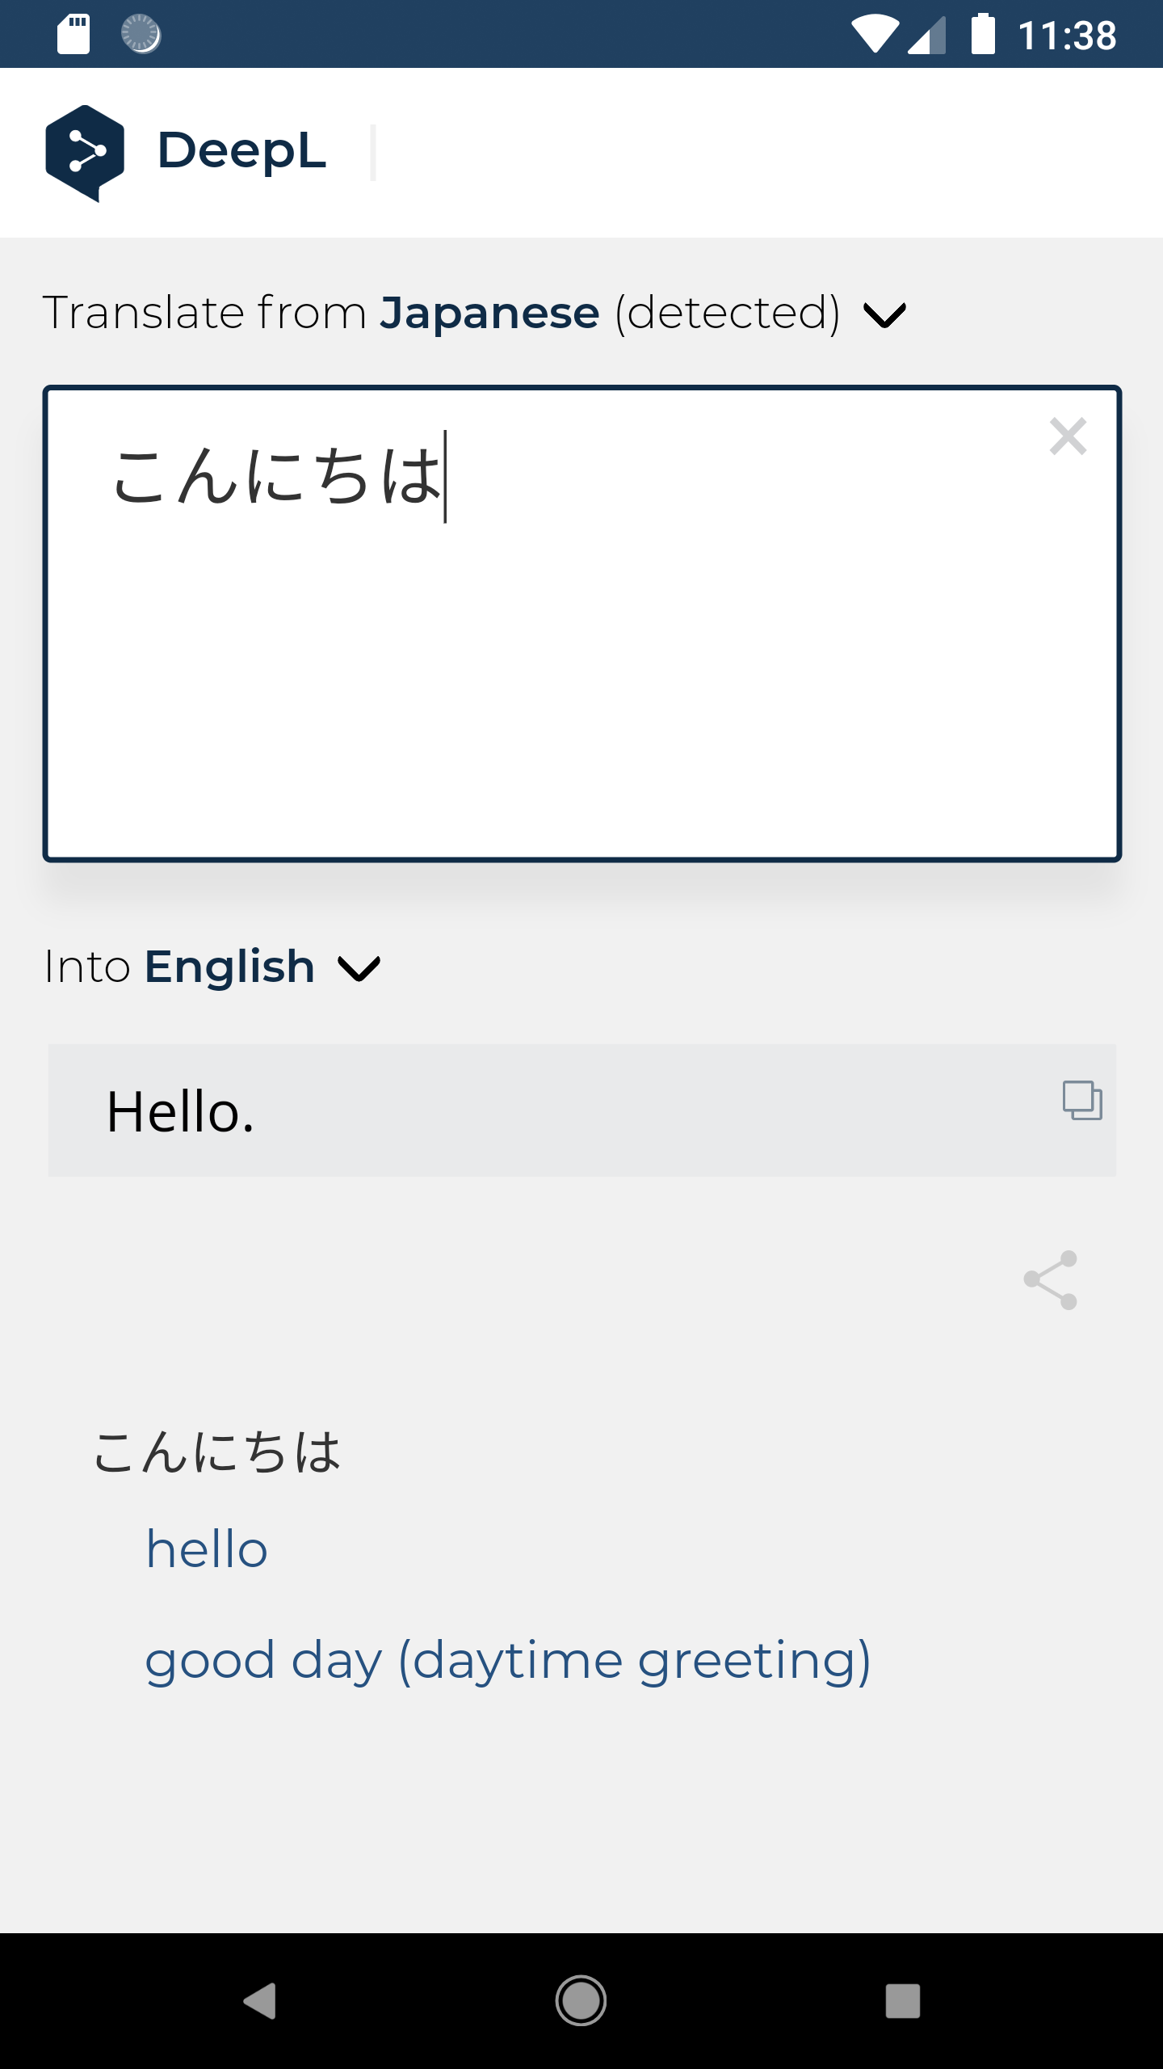Copy the translation using the copy icon
This screenshot has width=1163, height=2069.
click(1082, 1100)
